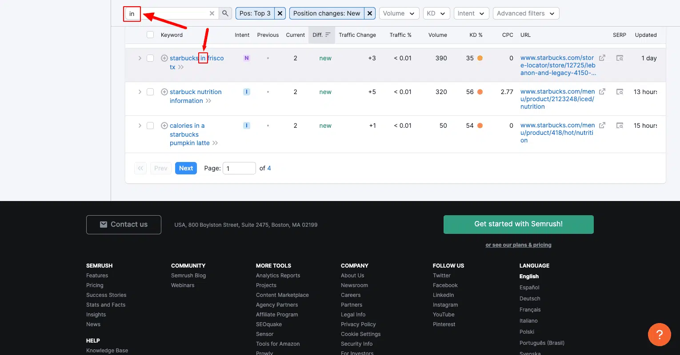
Task: View SERP snapshot for starbucks in frisco tx
Action: tap(620, 58)
